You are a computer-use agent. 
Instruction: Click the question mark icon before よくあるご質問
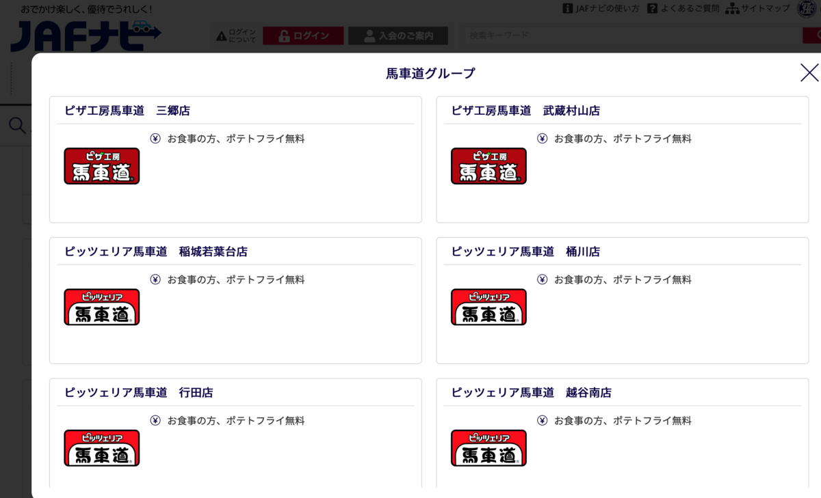tap(653, 8)
